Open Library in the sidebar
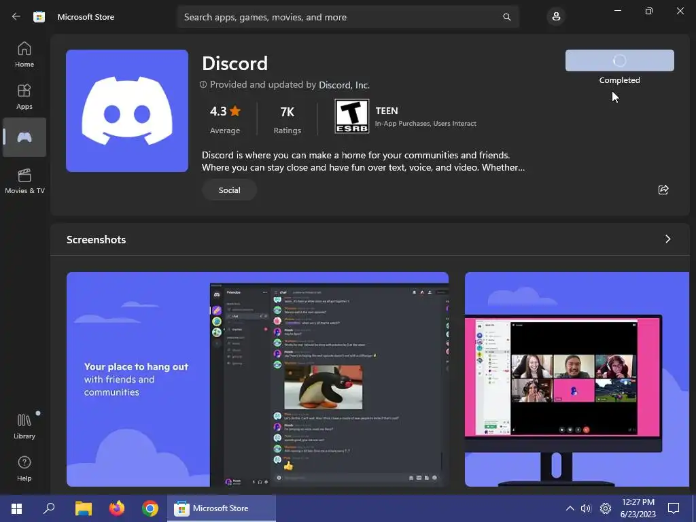The width and height of the screenshot is (696, 522). [x=24, y=426]
